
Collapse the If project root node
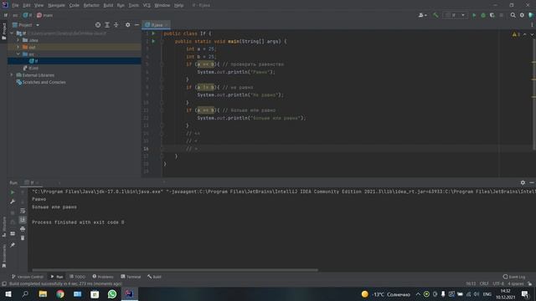pyautogui.click(x=13, y=33)
